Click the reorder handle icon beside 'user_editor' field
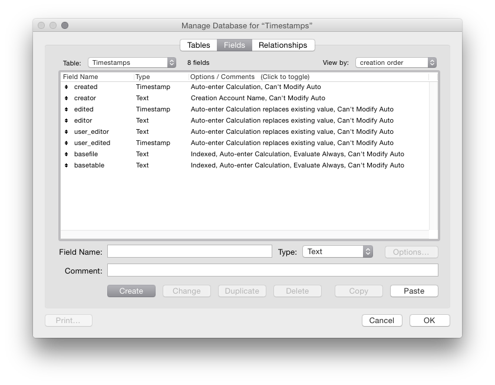 click(67, 132)
